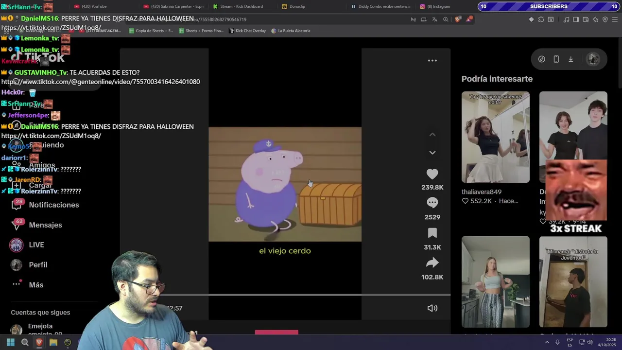Open LIVE section in TikTok sidebar
This screenshot has height=350, width=622.
(36, 245)
